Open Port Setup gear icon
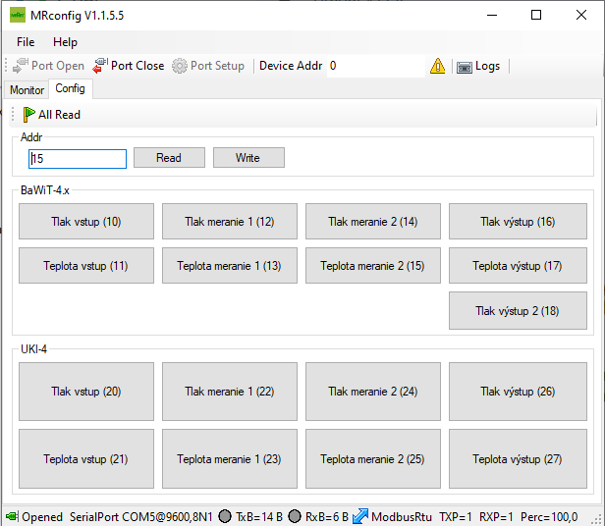The width and height of the screenshot is (605, 526). tap(180, 66)
